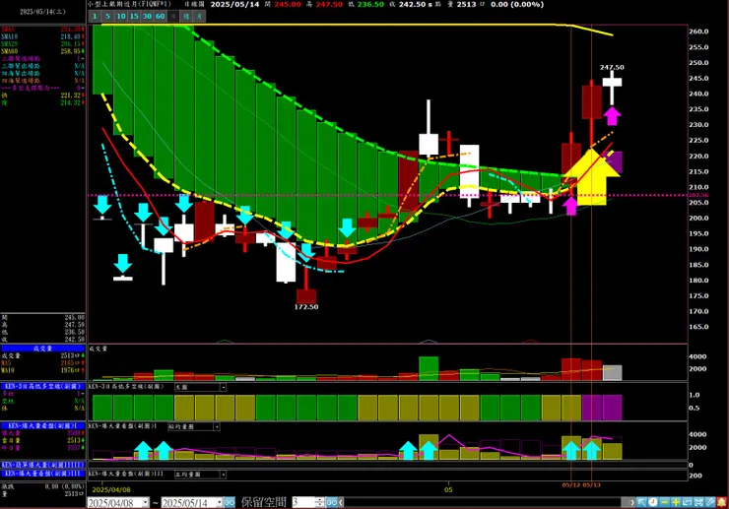This screenshot has height=509, width=729.
Task: Click the scrollbar left arrow near GO
Action: point(341,502)
